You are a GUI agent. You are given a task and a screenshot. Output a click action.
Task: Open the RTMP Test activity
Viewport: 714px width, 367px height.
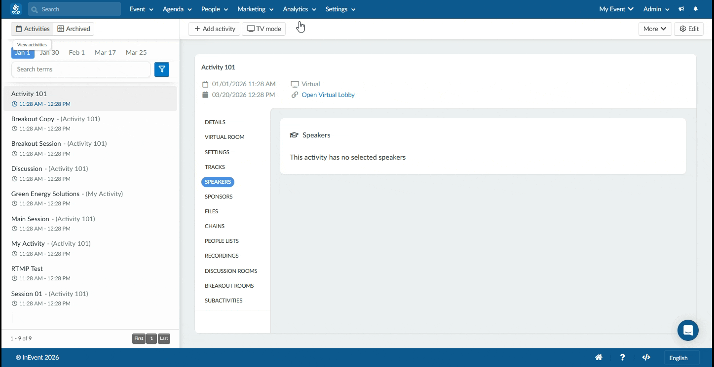pos(89,273)
